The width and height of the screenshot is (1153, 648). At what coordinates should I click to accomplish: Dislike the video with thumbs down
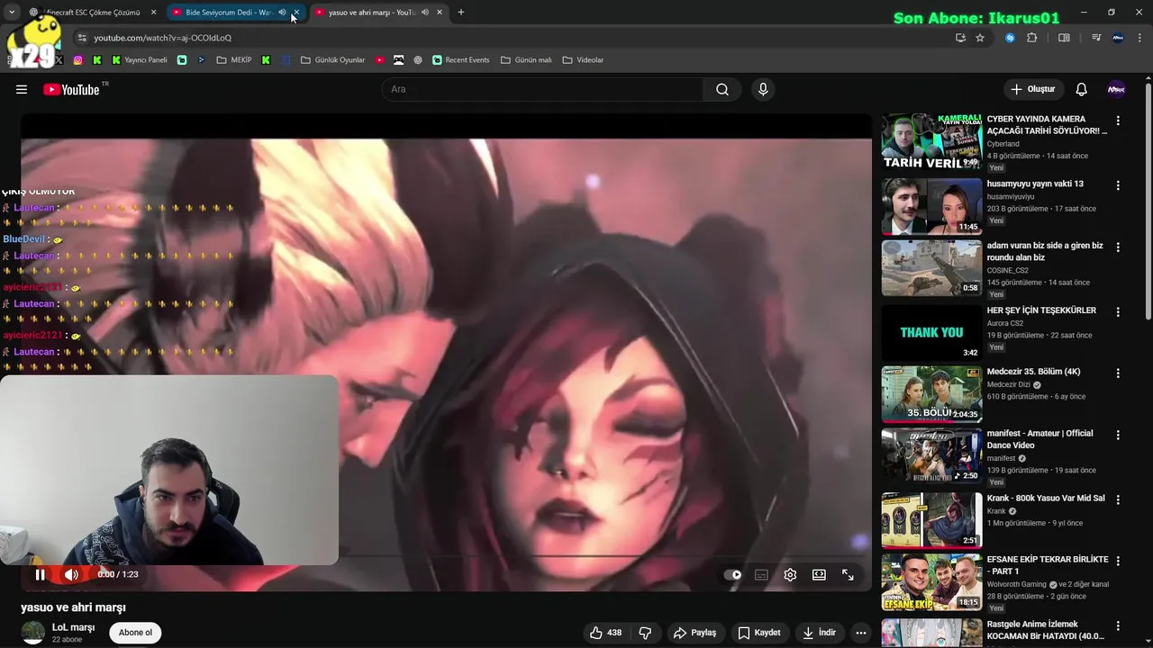[x=645, y=633]
